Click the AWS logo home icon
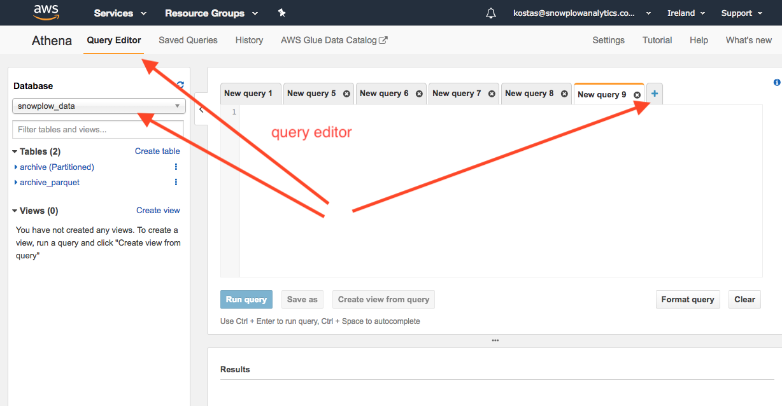782x406 pixels. click(x=46, y=12)
